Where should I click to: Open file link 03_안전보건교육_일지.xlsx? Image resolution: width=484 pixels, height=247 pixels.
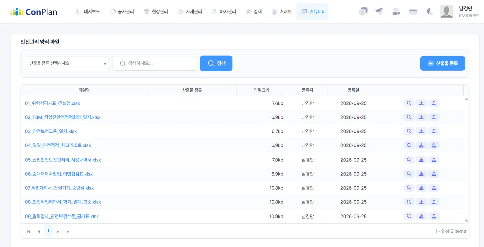(x=51, y=131)
